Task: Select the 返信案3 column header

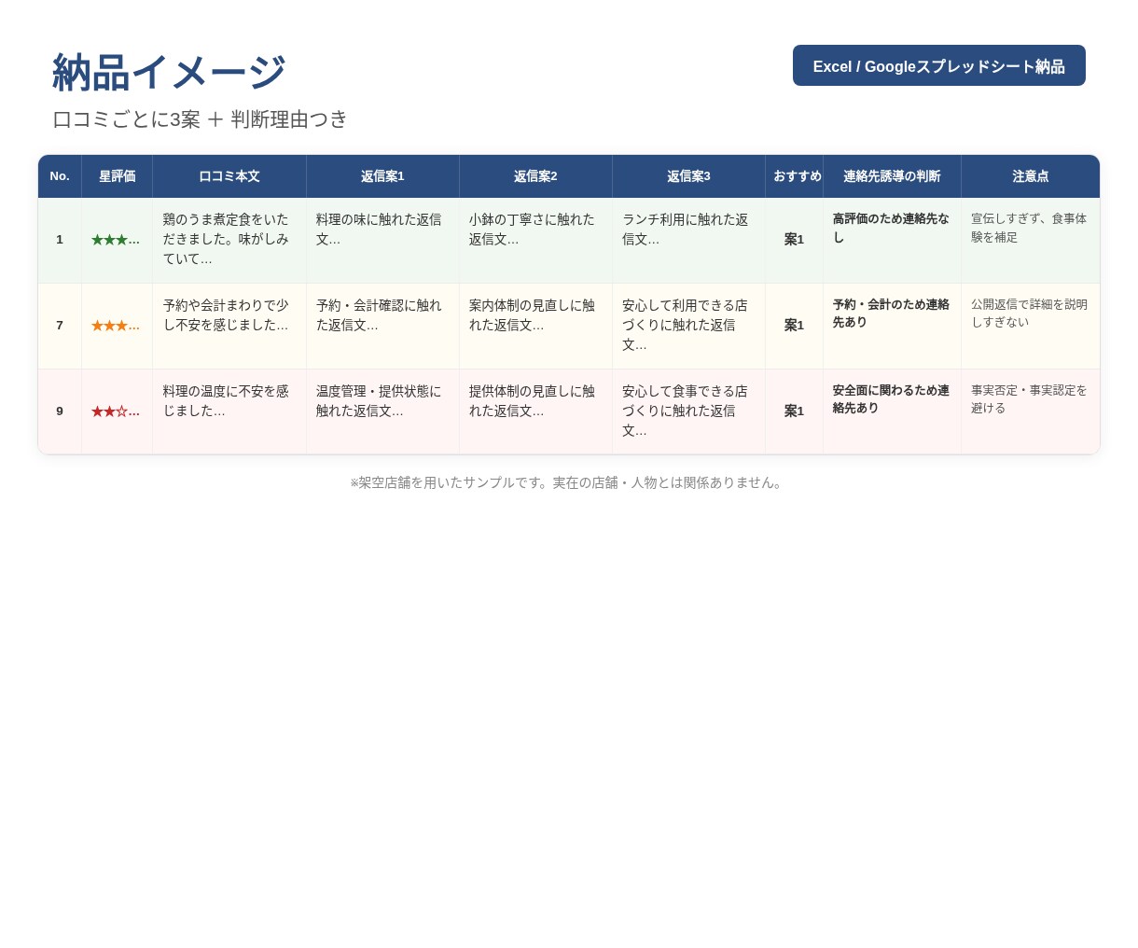Action: (688, 176)
